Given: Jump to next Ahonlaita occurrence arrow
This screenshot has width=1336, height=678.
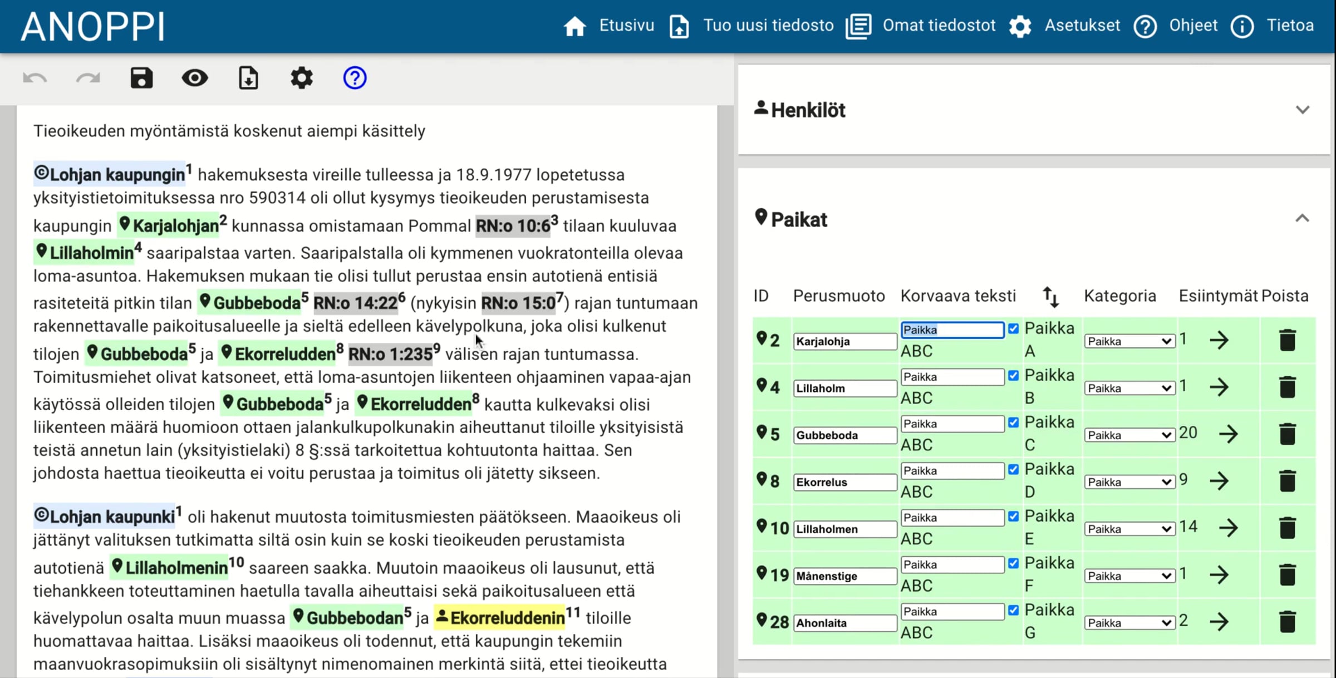Looking at the screenshot, I should [x=1219, y=621].
